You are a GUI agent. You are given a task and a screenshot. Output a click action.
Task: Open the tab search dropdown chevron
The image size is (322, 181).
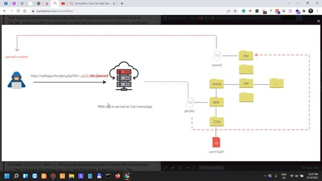tap(288, 4)
